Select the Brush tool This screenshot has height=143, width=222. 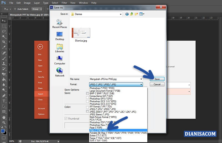tap(4, 58)
